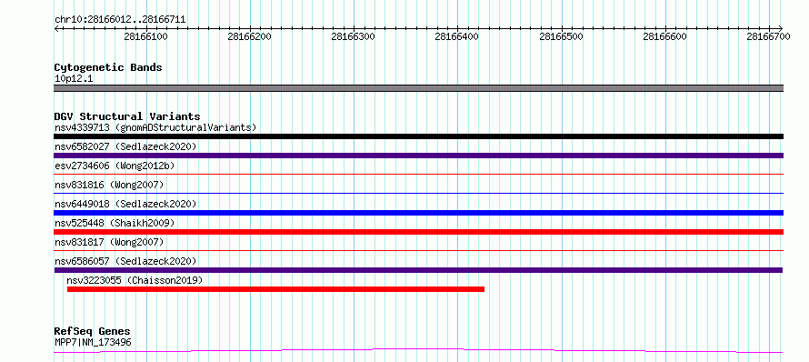Click the purple nsv6586057 variant bar
Viewport: 809px width, 362px height.
(x=418, y=270)
